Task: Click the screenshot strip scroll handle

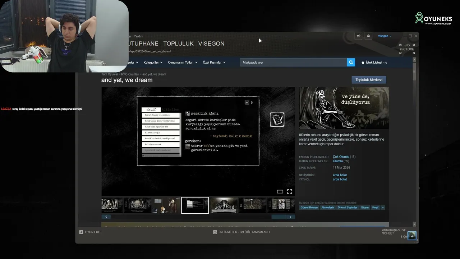Action: 279,217
